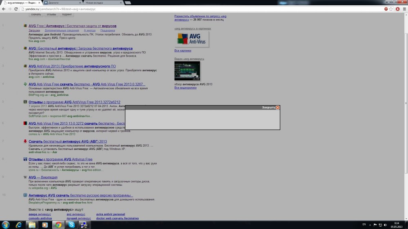
Task: Click the AVG Anti-Virus logo image thumbnail
Action: point(192,39)
